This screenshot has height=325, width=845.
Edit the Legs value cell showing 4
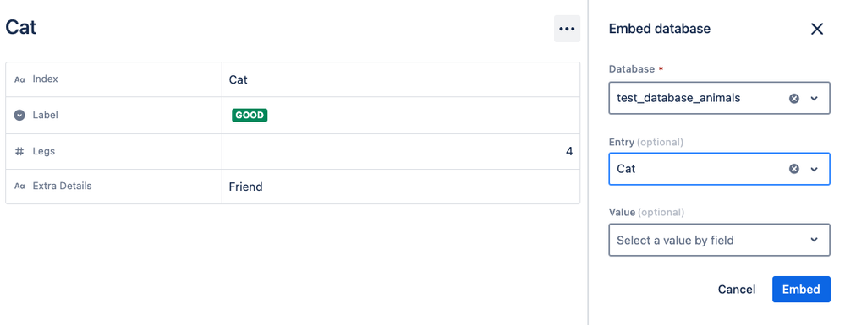click(400, 152)
